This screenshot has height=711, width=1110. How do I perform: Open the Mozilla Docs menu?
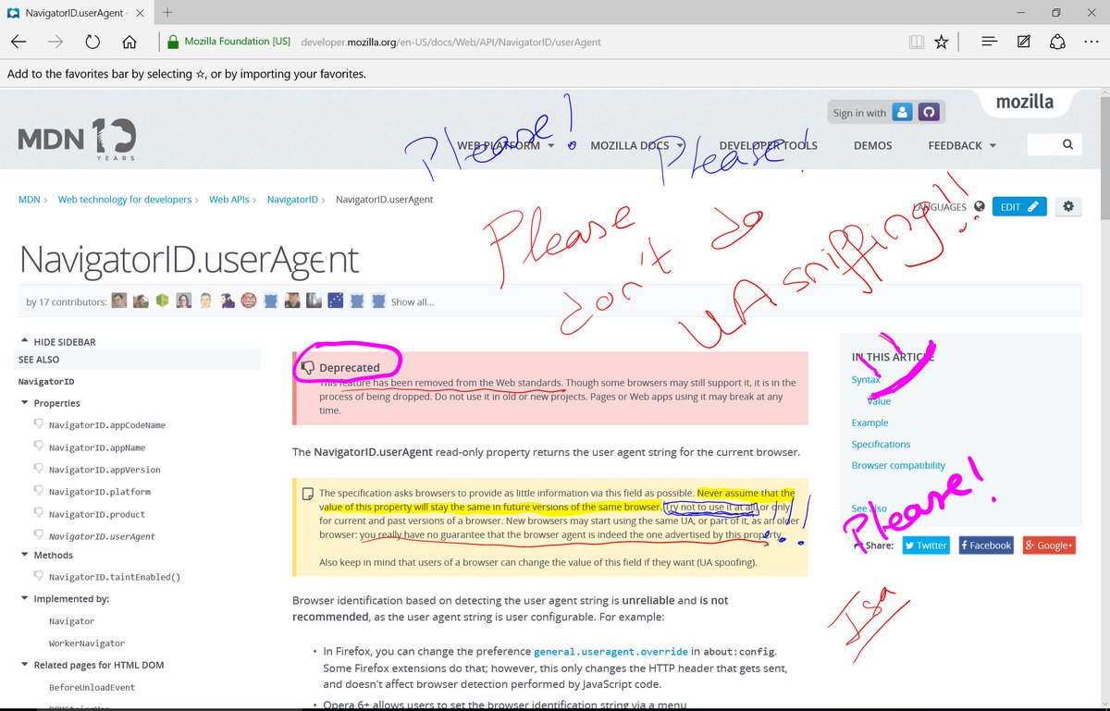click(636, 145)
